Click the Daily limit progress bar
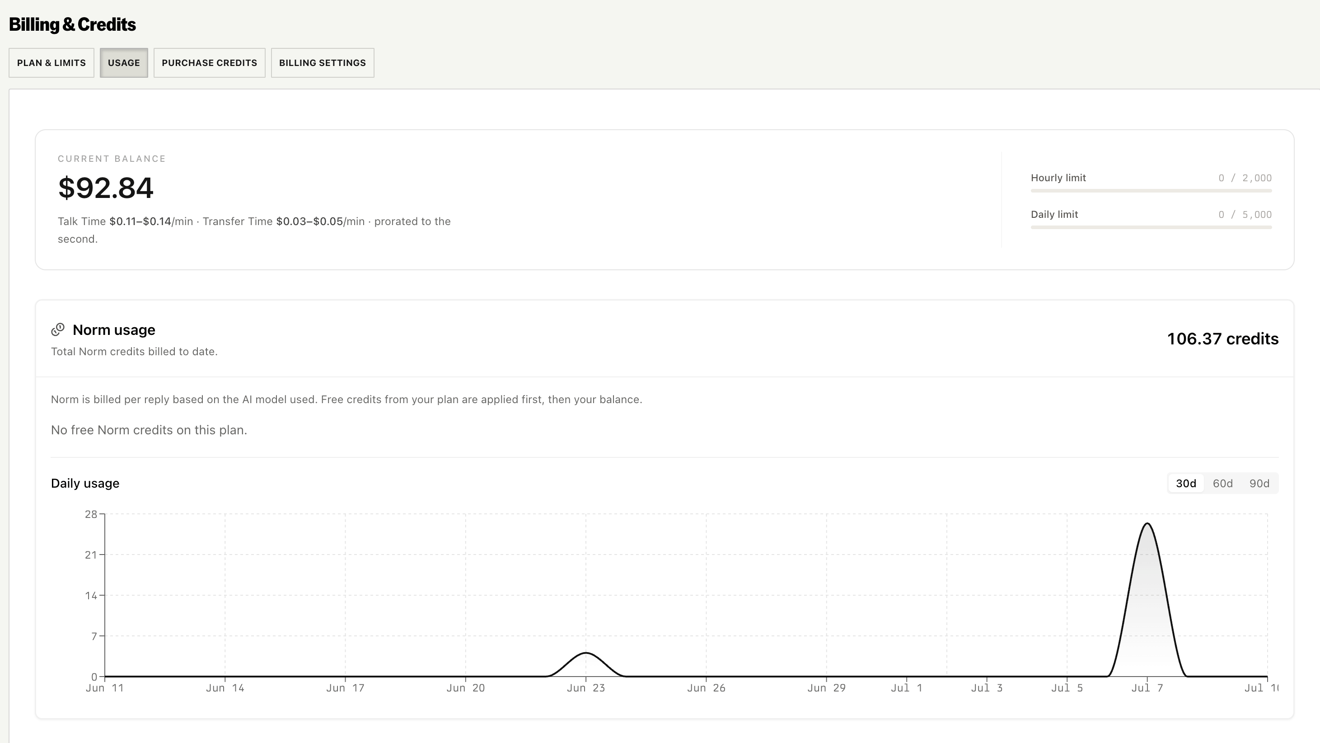Viewport: 1320px width, 743px height. (1151, 227)
